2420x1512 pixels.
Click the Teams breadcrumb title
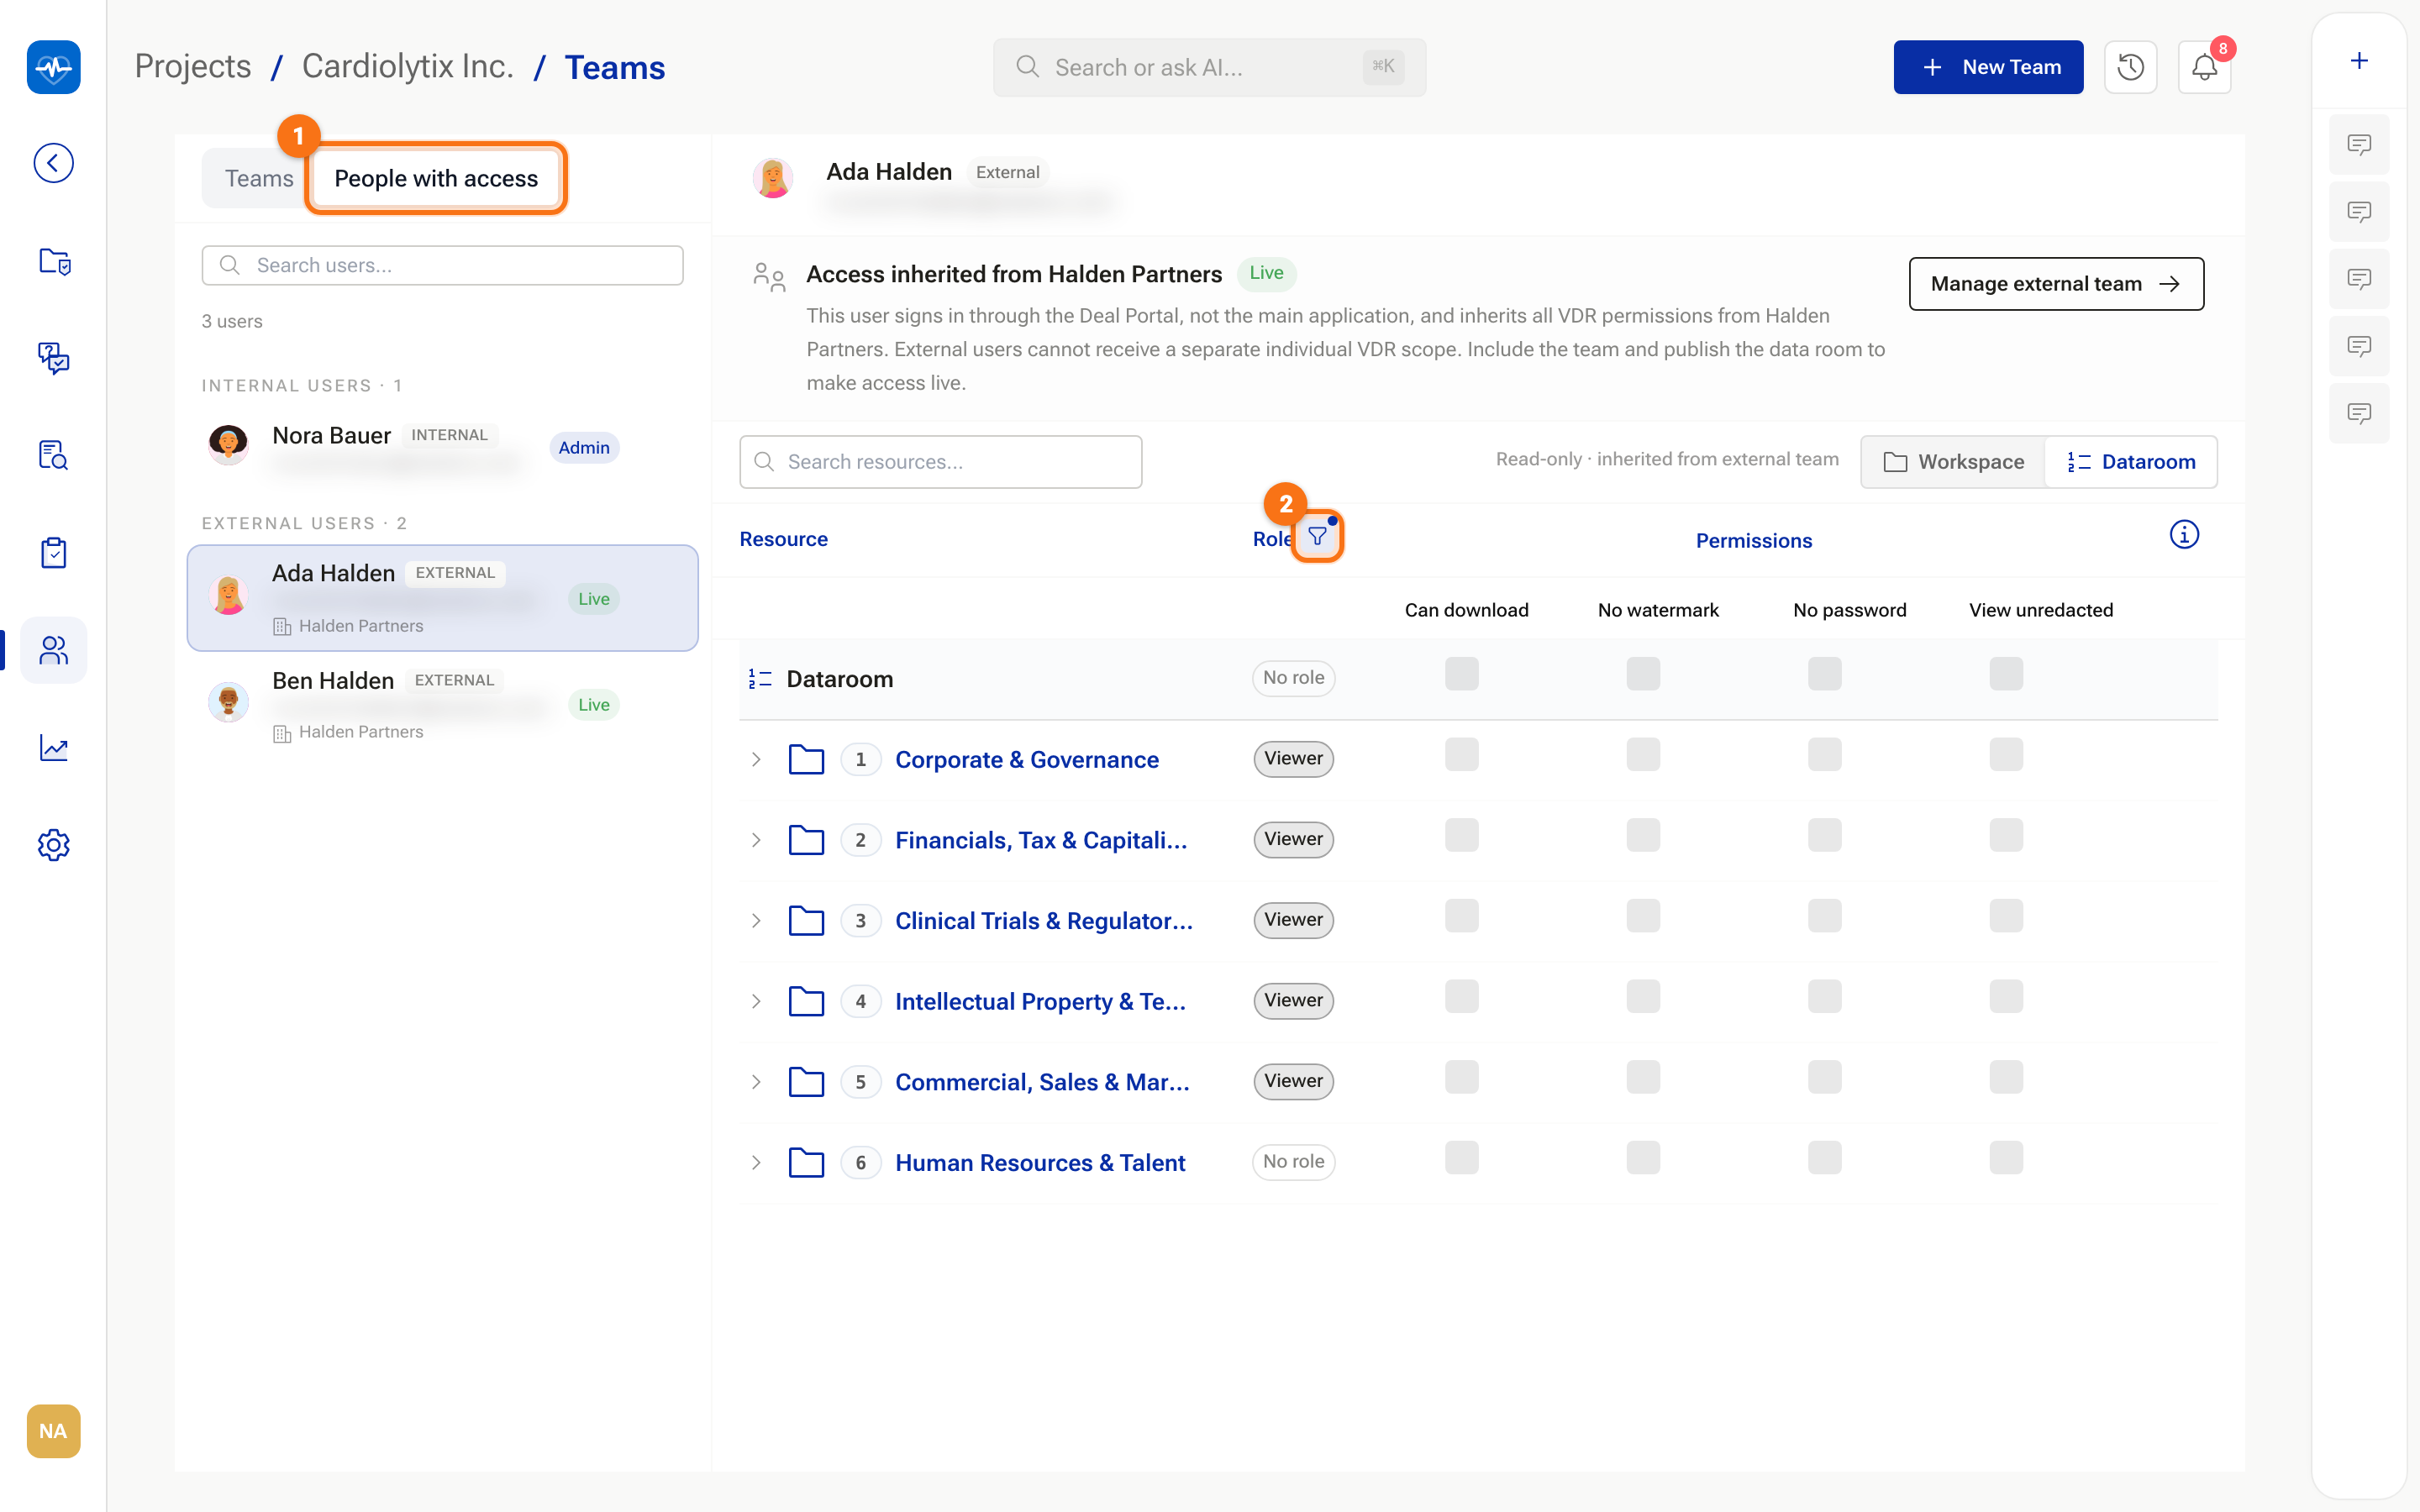(614, 67)
